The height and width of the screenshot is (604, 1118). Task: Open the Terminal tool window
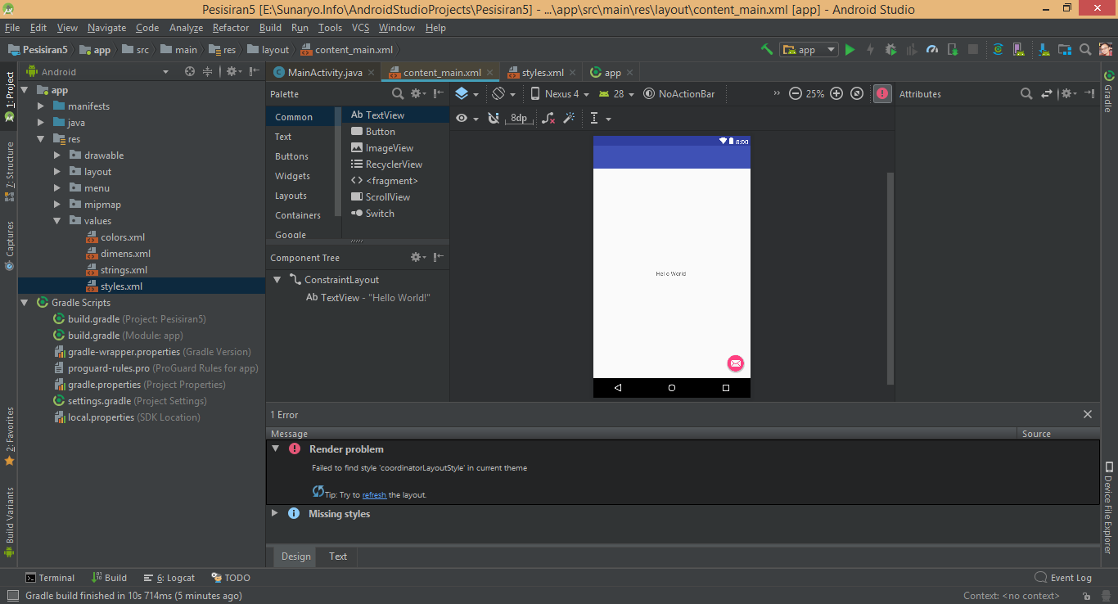(x=49, y=578)
